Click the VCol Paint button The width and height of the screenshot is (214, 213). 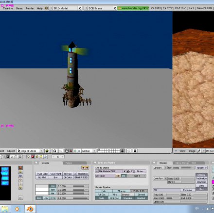point(55,174)
